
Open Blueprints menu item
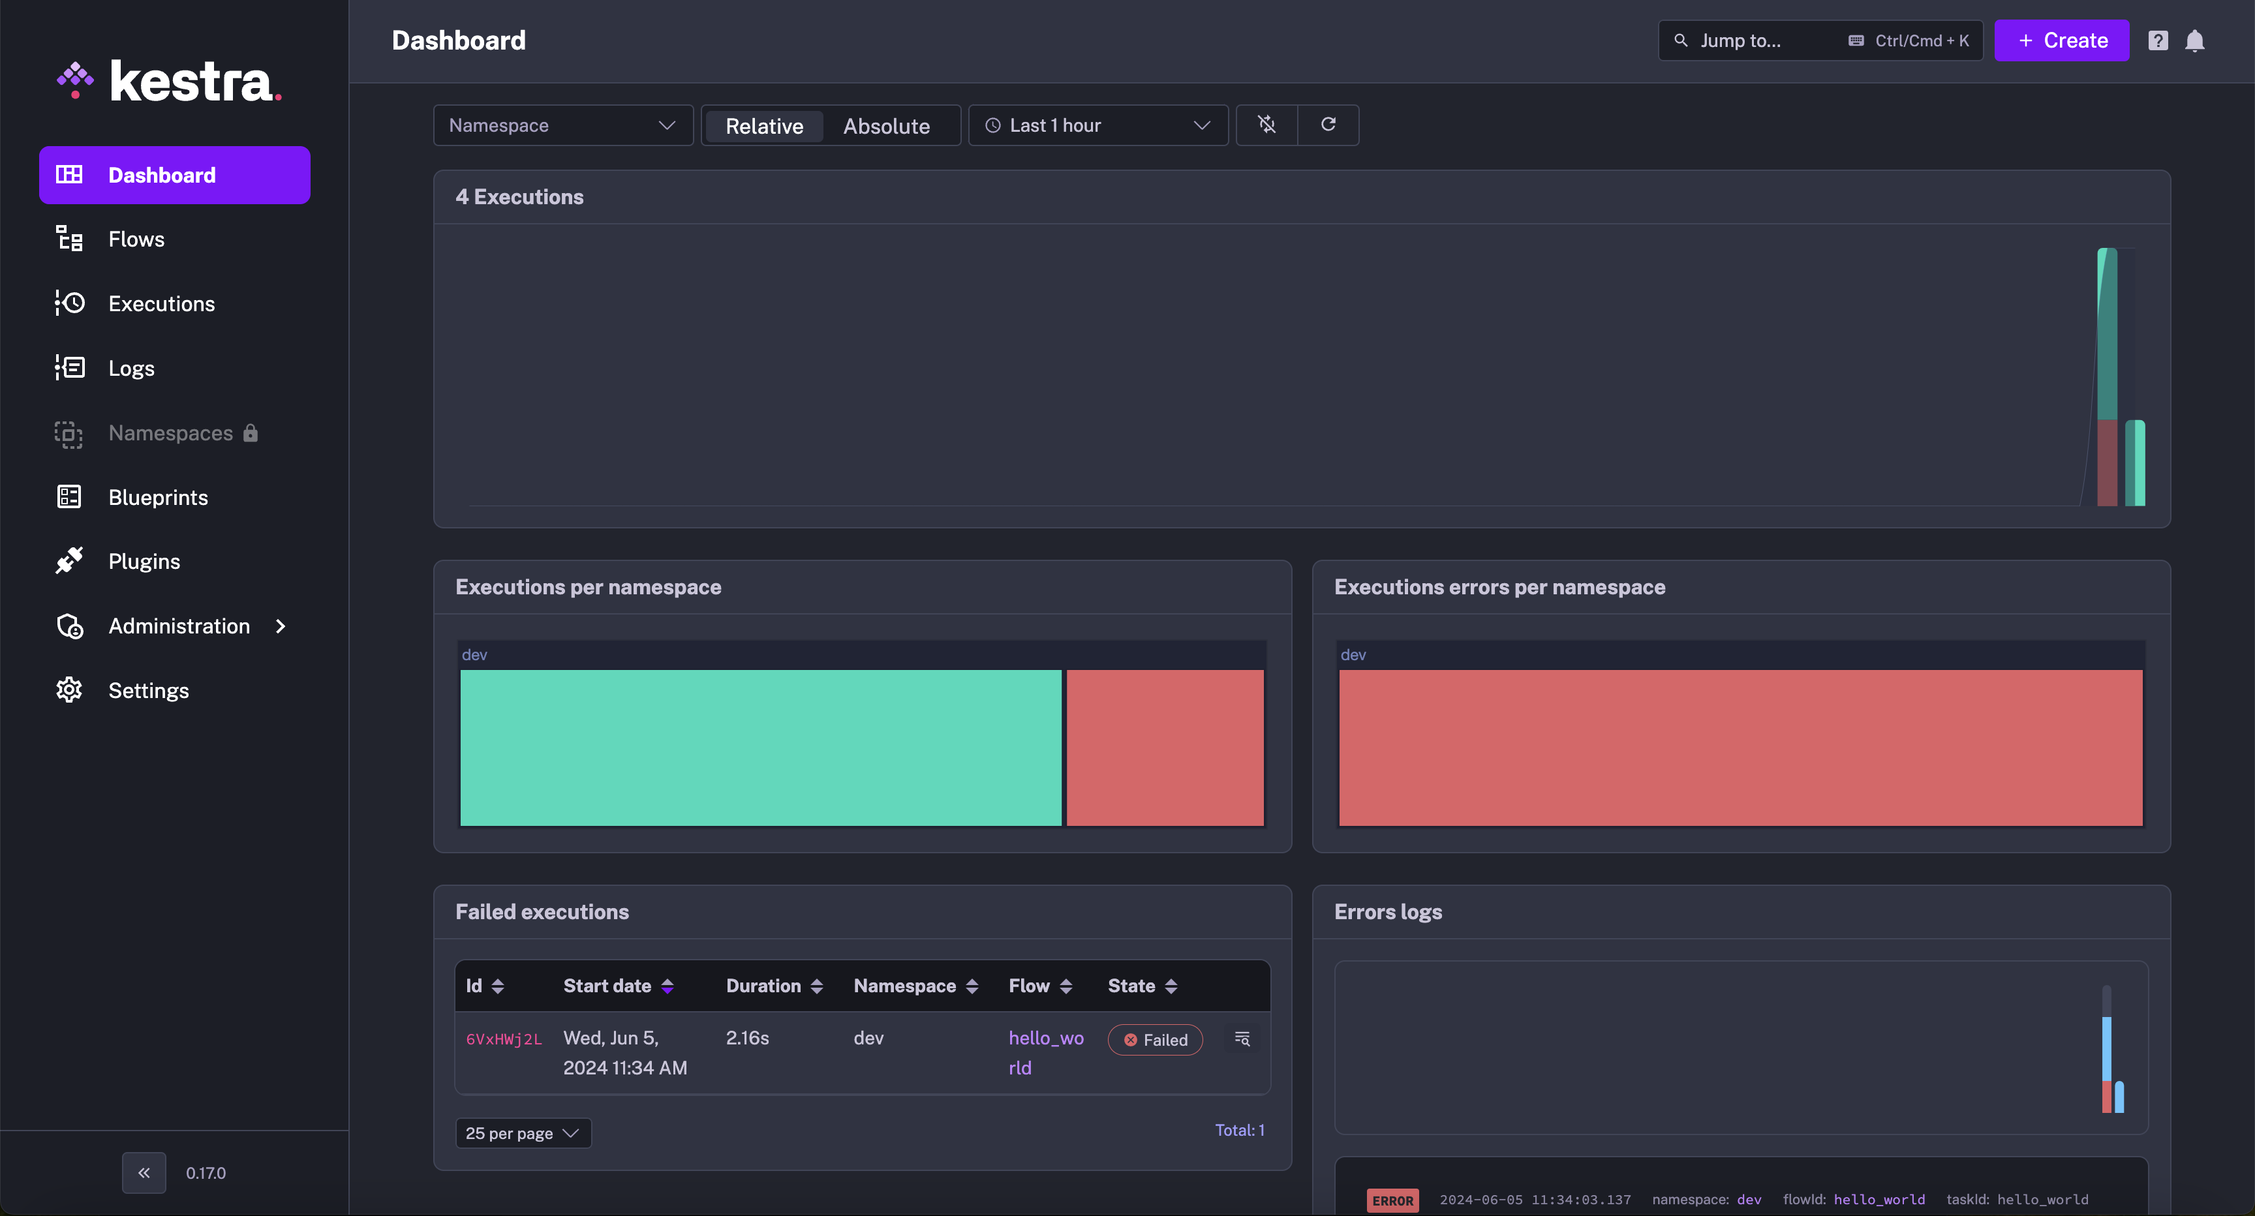coord(174,496)
